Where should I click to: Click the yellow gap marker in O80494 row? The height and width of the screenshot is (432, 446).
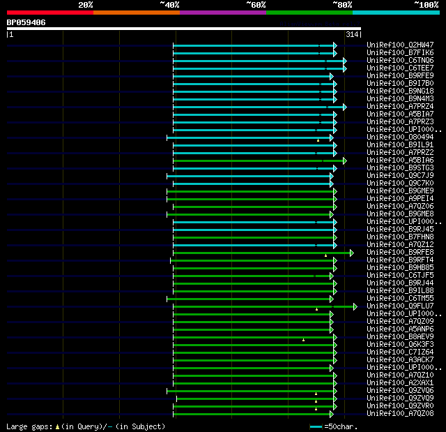tap(317, 140)
